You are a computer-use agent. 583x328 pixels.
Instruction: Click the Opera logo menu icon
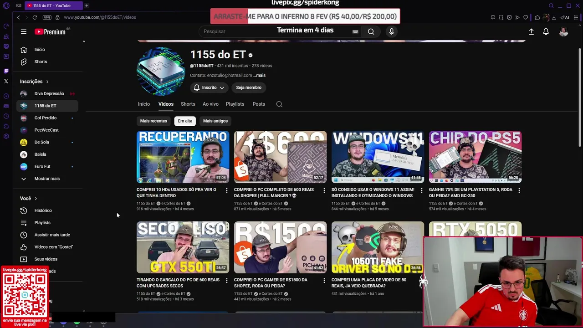pos(6,5)
